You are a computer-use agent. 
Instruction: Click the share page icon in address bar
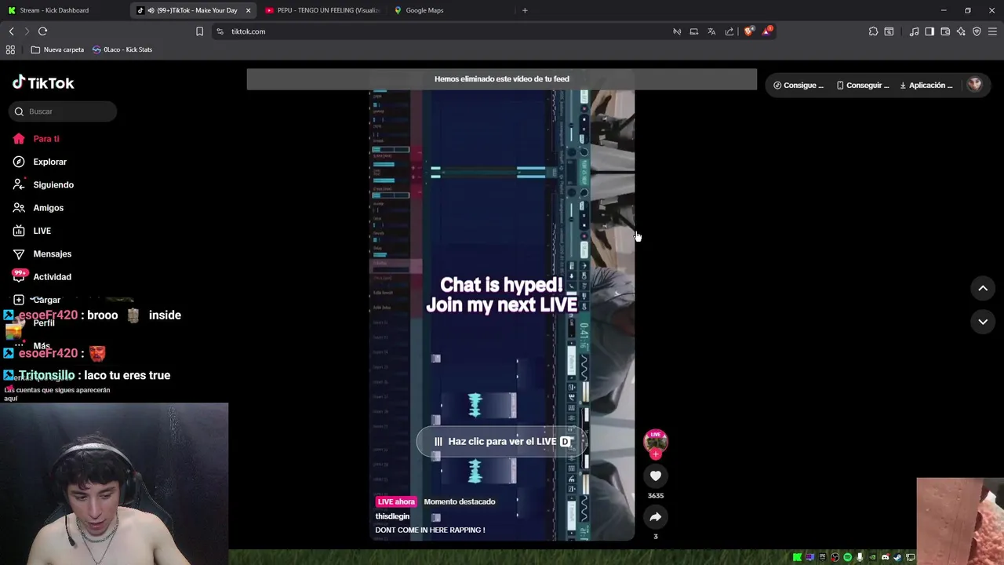tap(729, 31)
